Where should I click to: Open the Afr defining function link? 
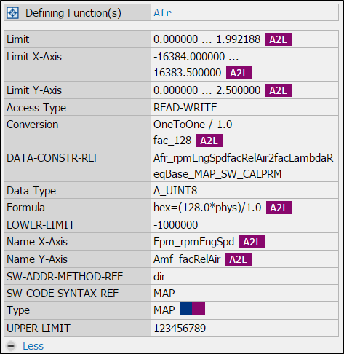click(162, 12)
